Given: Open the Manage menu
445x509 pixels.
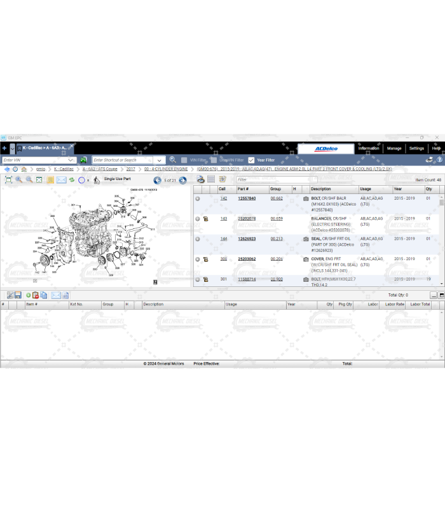Looking at the screenshot, I should (394, 148).
